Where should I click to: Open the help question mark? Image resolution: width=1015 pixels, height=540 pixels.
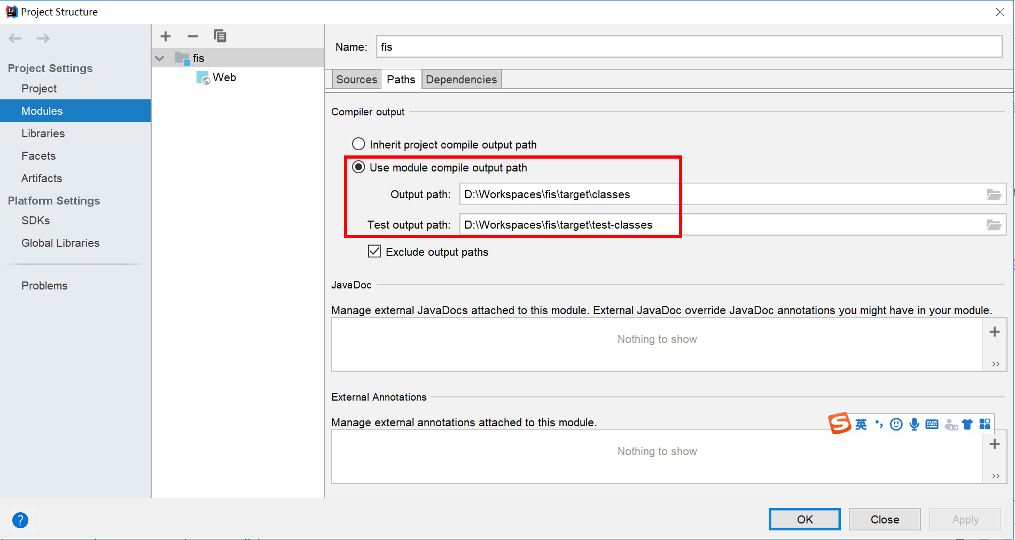tap(20, 520)
